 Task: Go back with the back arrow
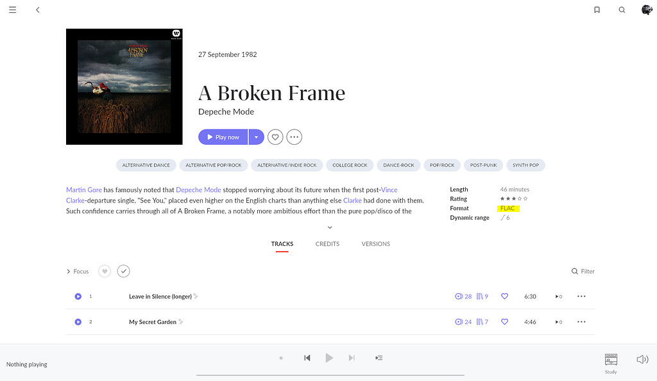pos(38,10)
